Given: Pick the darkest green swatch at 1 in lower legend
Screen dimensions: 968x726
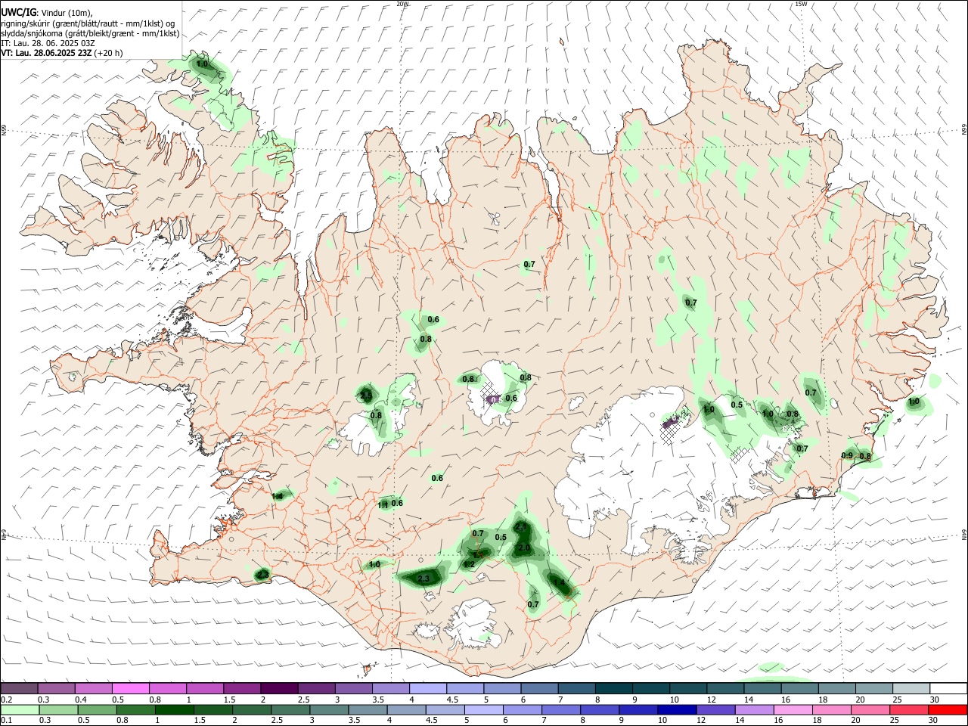Looking at the screenshot, I should point(175,709).
